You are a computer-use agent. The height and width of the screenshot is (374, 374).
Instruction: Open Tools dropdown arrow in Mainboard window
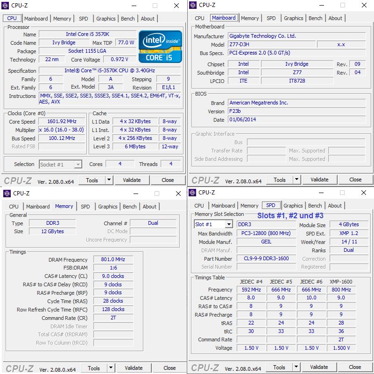click(x=296, y=180)
